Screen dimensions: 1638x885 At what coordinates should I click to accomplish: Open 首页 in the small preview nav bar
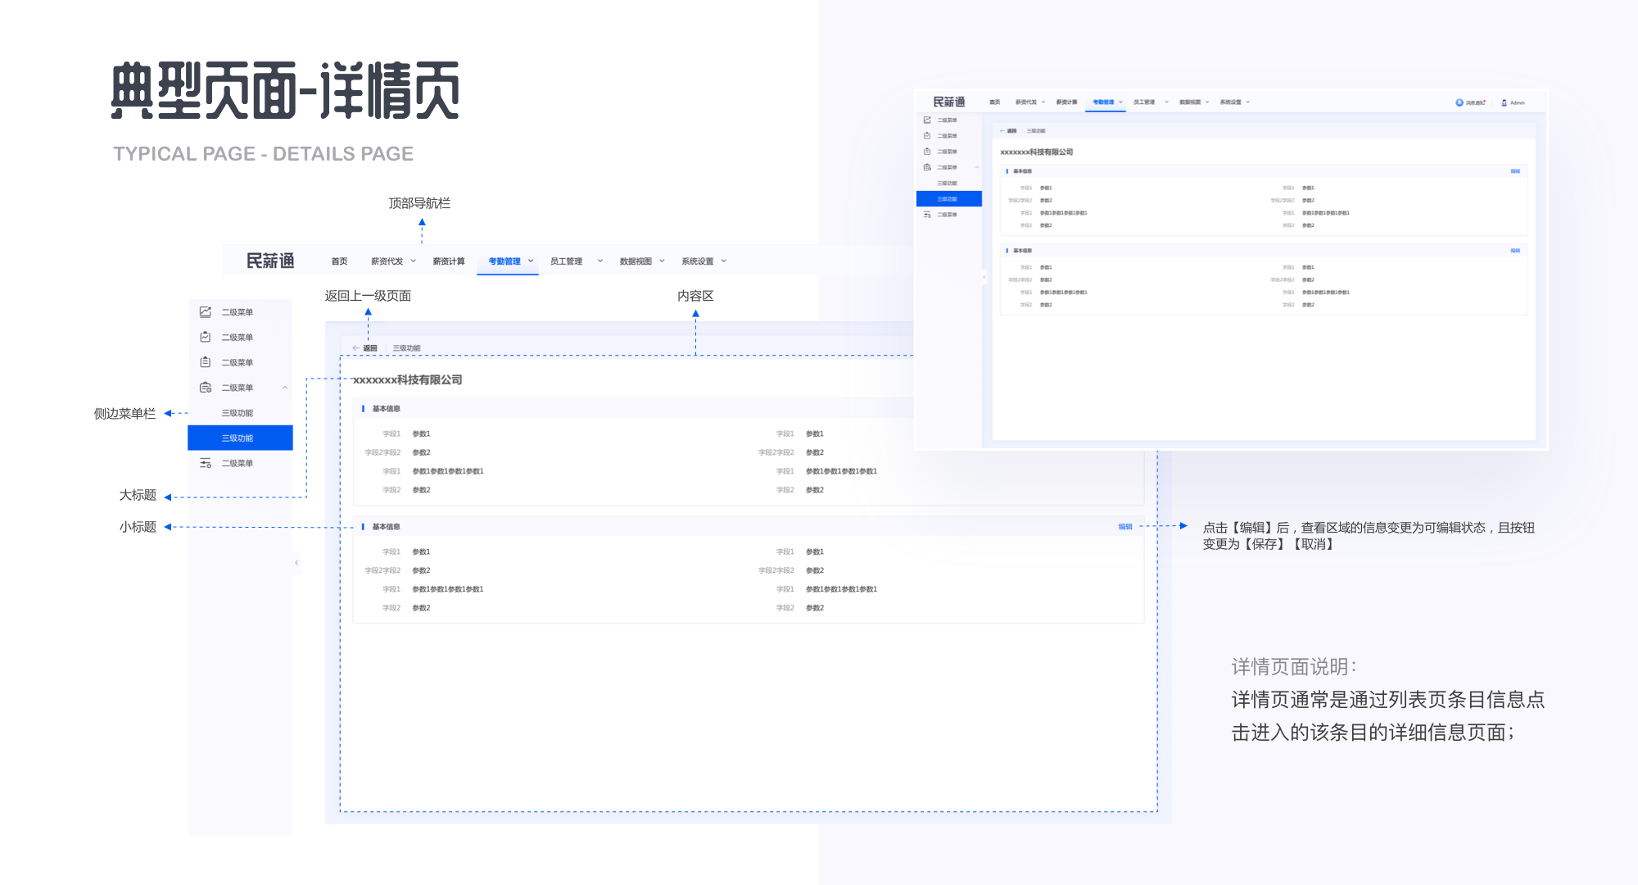(995, 102)
